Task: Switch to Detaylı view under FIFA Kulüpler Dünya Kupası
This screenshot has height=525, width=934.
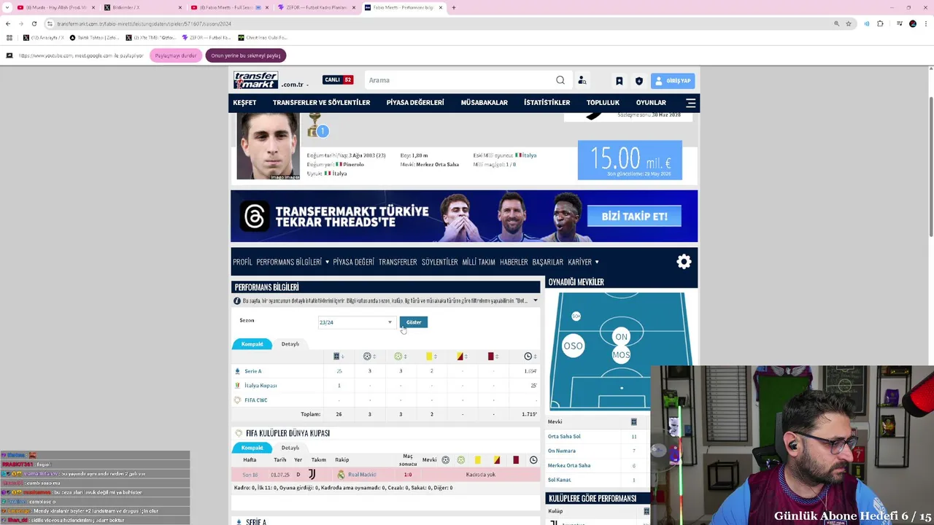Action: pyautogui.click(x=290, y=448)
